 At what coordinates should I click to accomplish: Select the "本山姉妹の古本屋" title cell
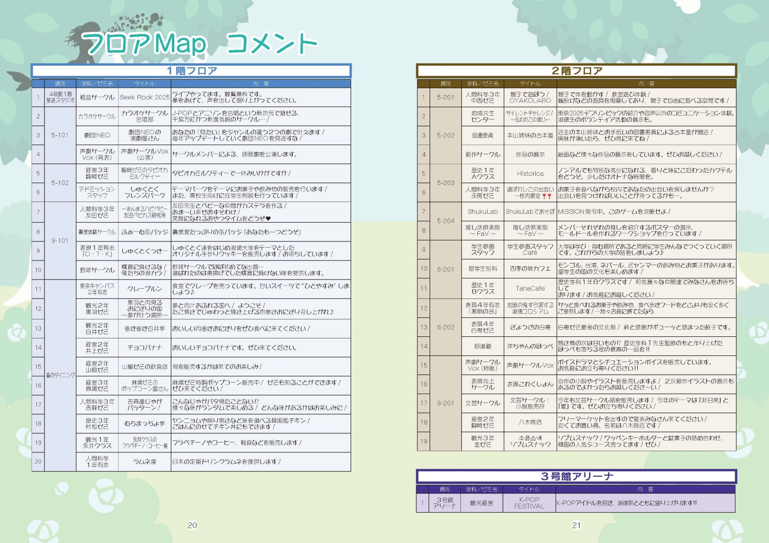(530, 135)
